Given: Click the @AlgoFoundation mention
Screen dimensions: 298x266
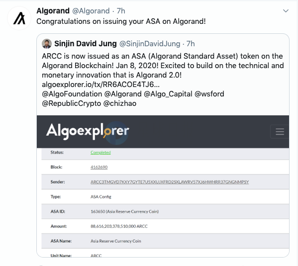Looking at the screenshot, I should [x=72, y=94].
